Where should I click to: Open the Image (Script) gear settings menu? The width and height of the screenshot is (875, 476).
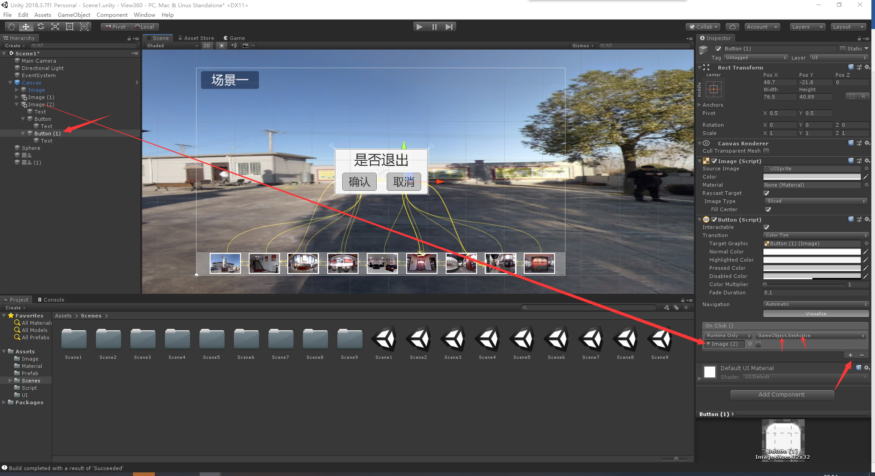pos(867,161)
